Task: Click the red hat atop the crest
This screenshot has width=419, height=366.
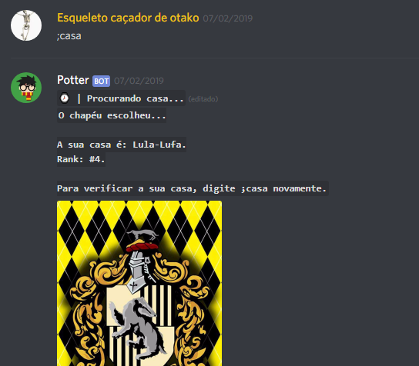Action: click(x=142, y=246)
